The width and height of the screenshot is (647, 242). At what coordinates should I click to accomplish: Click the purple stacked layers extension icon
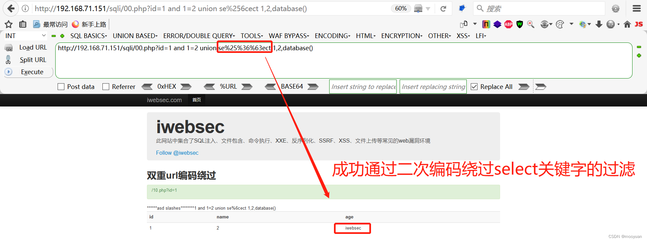(497, 24)
